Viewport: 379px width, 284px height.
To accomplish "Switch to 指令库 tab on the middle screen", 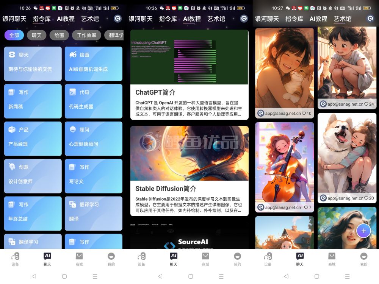I will pyautogui.click(x=168, y=19).
